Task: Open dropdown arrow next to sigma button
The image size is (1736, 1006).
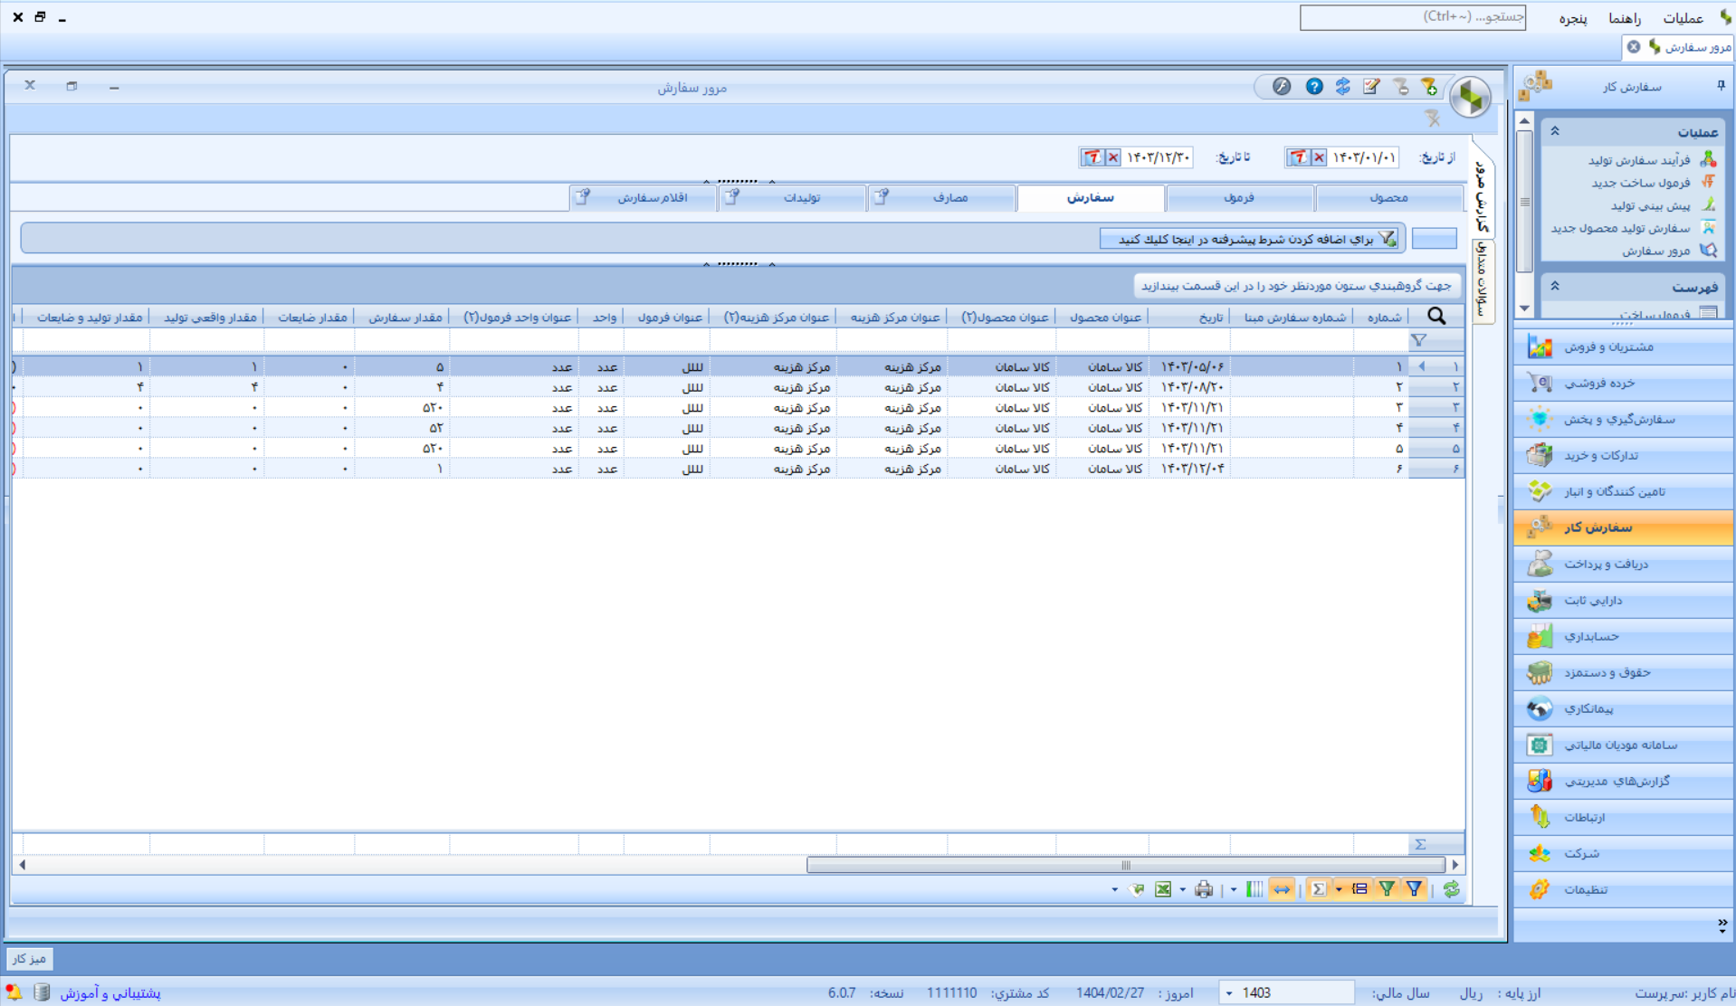Action: point(1339,890)
